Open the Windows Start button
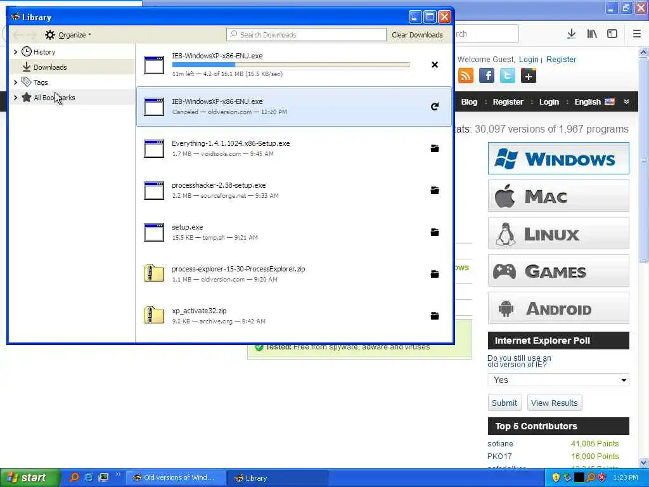Screen dimensions: 649x487 pos(30,477)
